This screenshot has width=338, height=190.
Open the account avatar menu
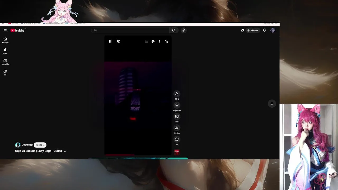click(273, 30)
